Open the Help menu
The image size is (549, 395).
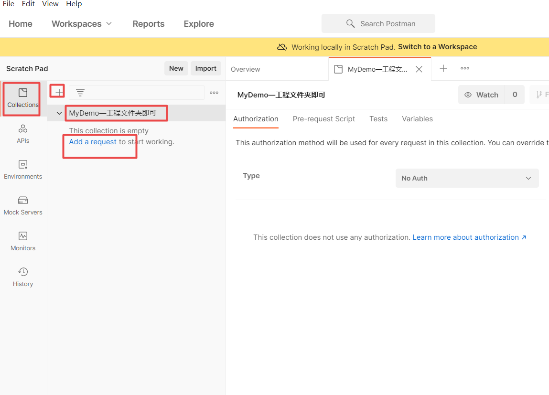point(74,4)
